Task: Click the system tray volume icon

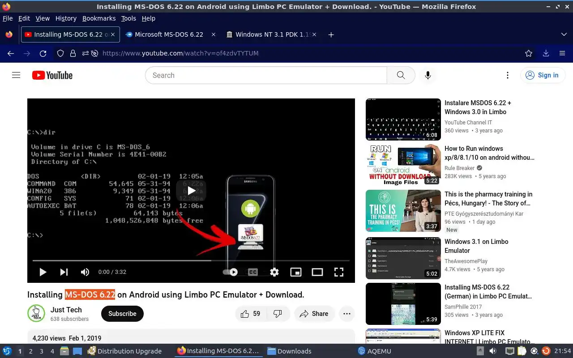Action: tap(493, 351)
